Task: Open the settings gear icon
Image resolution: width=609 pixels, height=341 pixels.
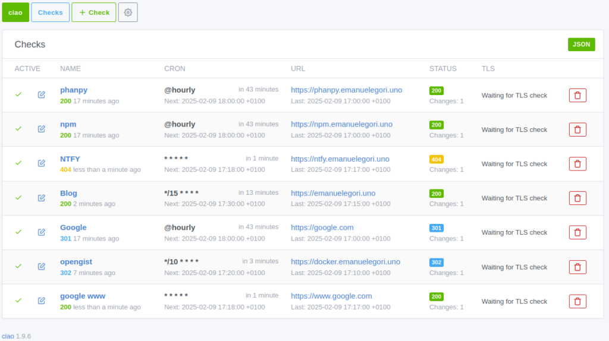Action: (x=128, y=12)
